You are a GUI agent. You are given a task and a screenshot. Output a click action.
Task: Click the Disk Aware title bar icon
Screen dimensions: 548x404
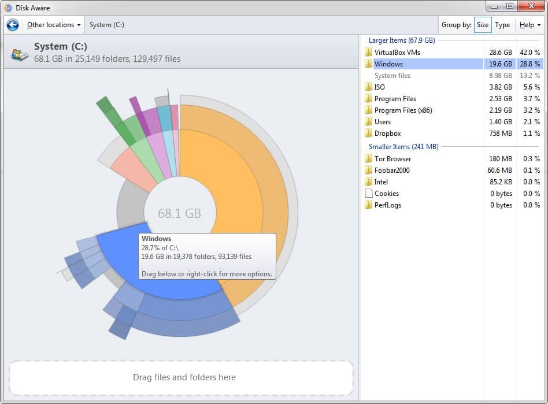(x=8, y=8)
